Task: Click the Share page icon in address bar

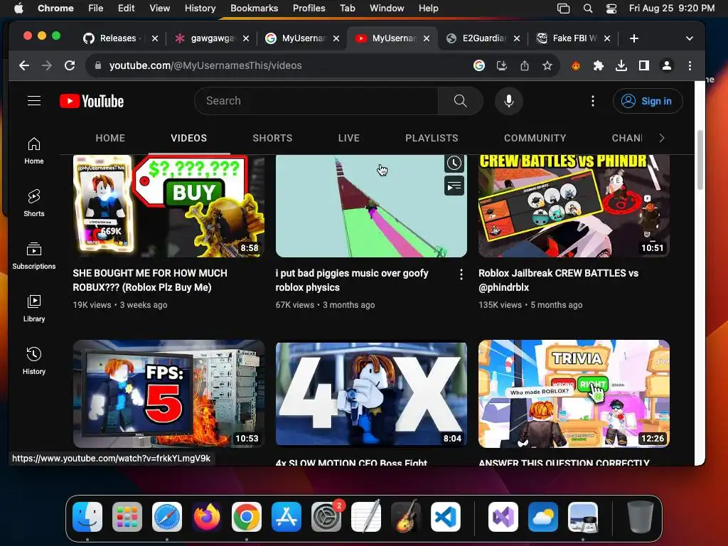Action: point(524,65)
